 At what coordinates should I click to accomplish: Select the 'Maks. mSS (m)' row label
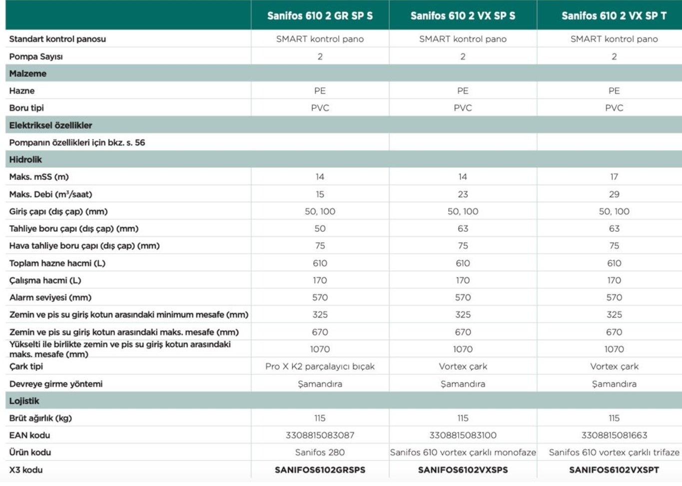[39, 177]
